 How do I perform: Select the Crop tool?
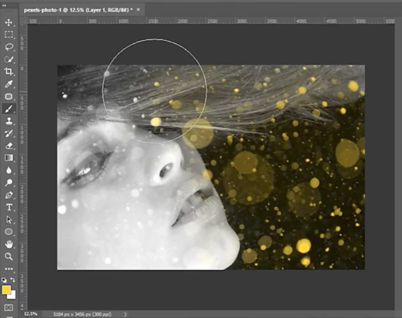[9, 72]
